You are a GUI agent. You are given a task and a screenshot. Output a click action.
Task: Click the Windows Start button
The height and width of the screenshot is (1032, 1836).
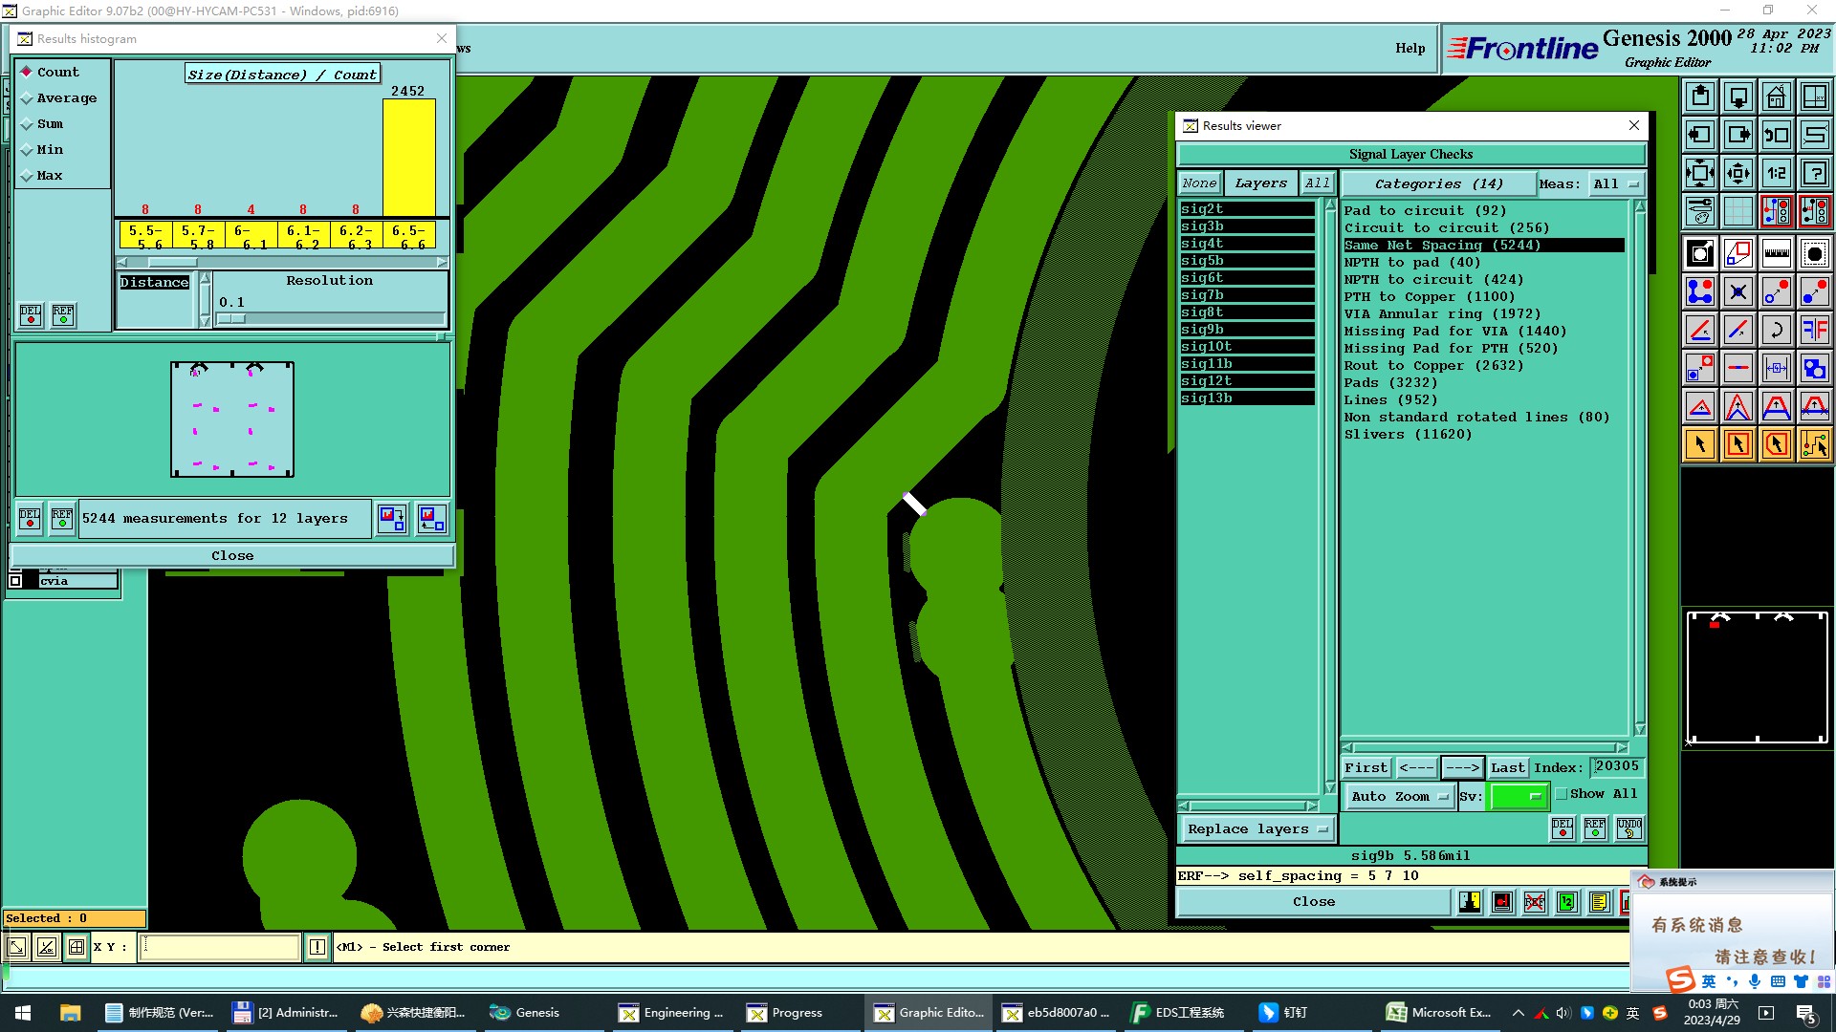(x=23, y=1013)
